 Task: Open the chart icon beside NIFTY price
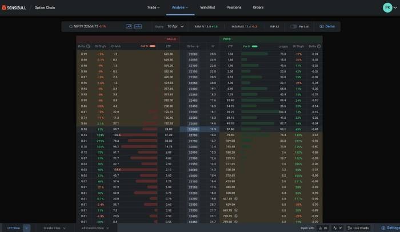[129, 26]
